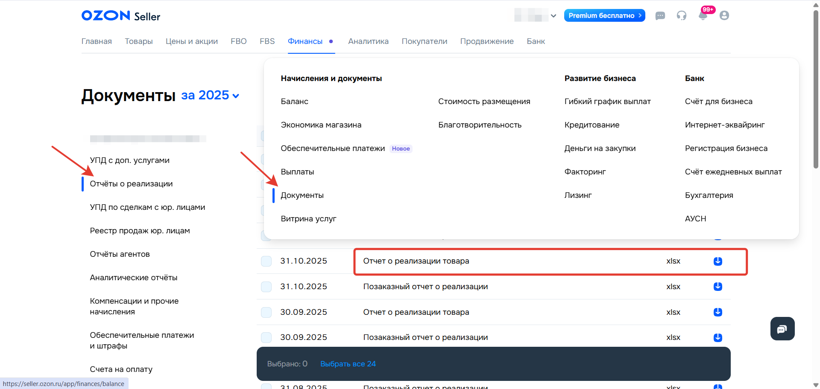Select checkbox for 31.10.2025 Позаказный отчет

[266, 287]
